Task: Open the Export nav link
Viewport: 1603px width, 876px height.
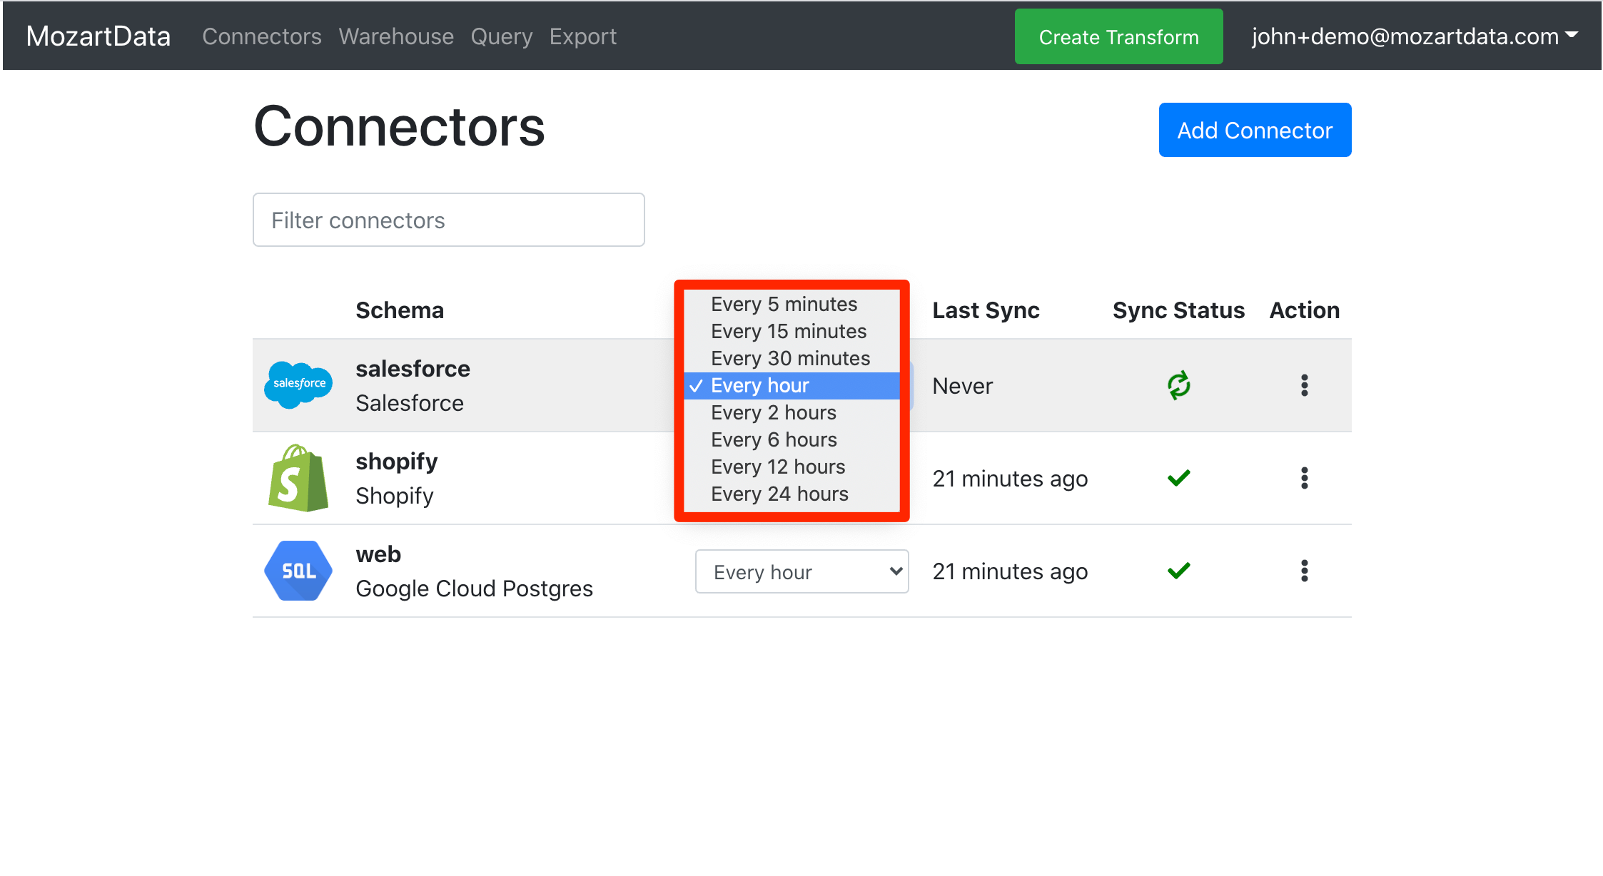Action: [x=583, y=36]
